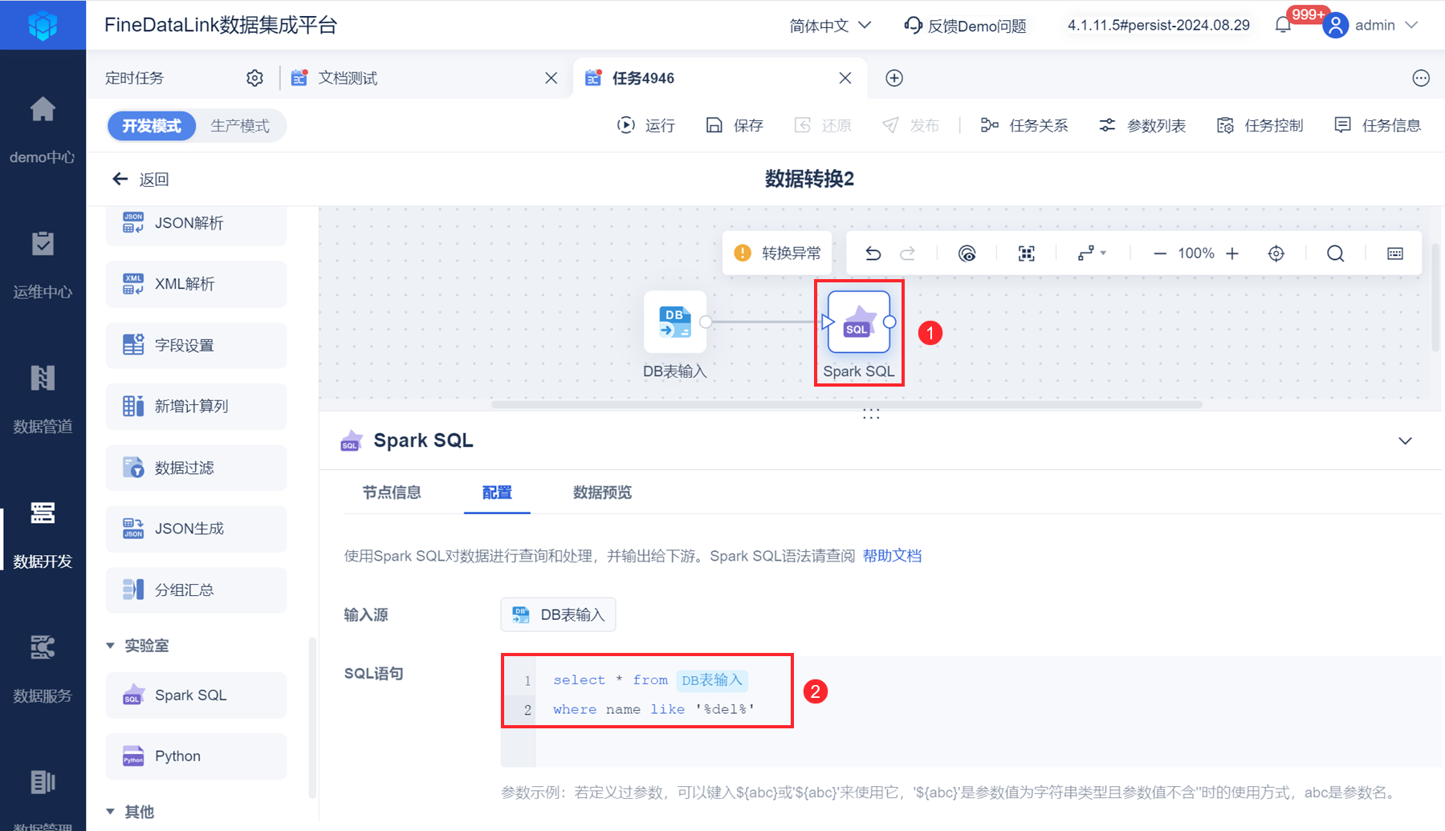
Task: Click into the SQL语句 editor
Action: click(x=971, y=711)
